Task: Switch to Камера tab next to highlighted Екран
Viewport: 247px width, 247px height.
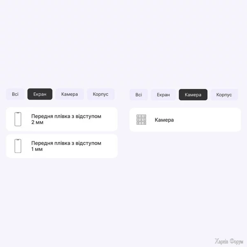Action: [70, 94]
